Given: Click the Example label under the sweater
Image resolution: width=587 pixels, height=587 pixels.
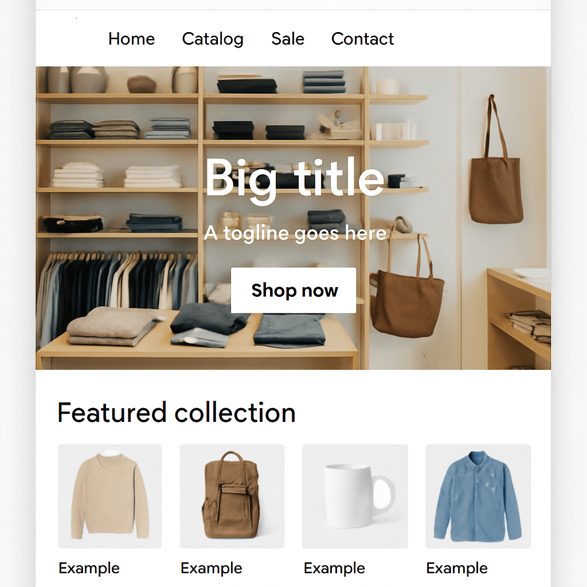Looking at the screenshot, I should pos(89,568).
